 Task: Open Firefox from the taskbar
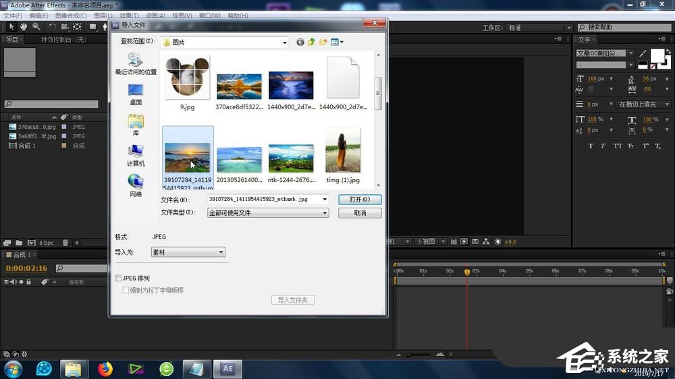(x=105, y=369)
